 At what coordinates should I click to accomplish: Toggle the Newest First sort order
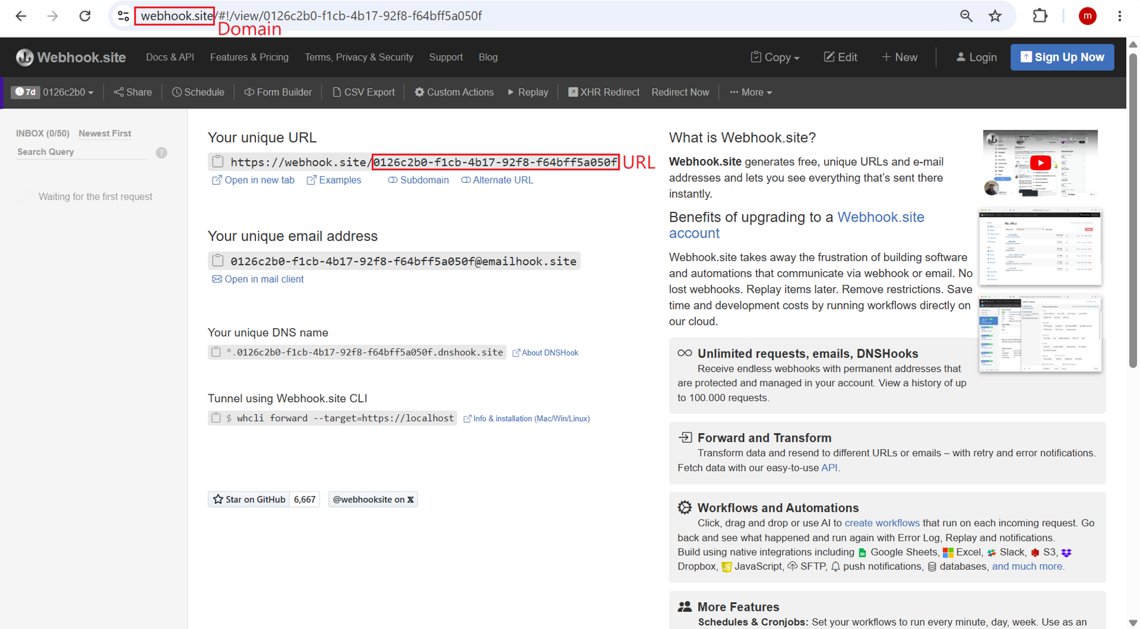pyautogui.click(x=105, y=133)
